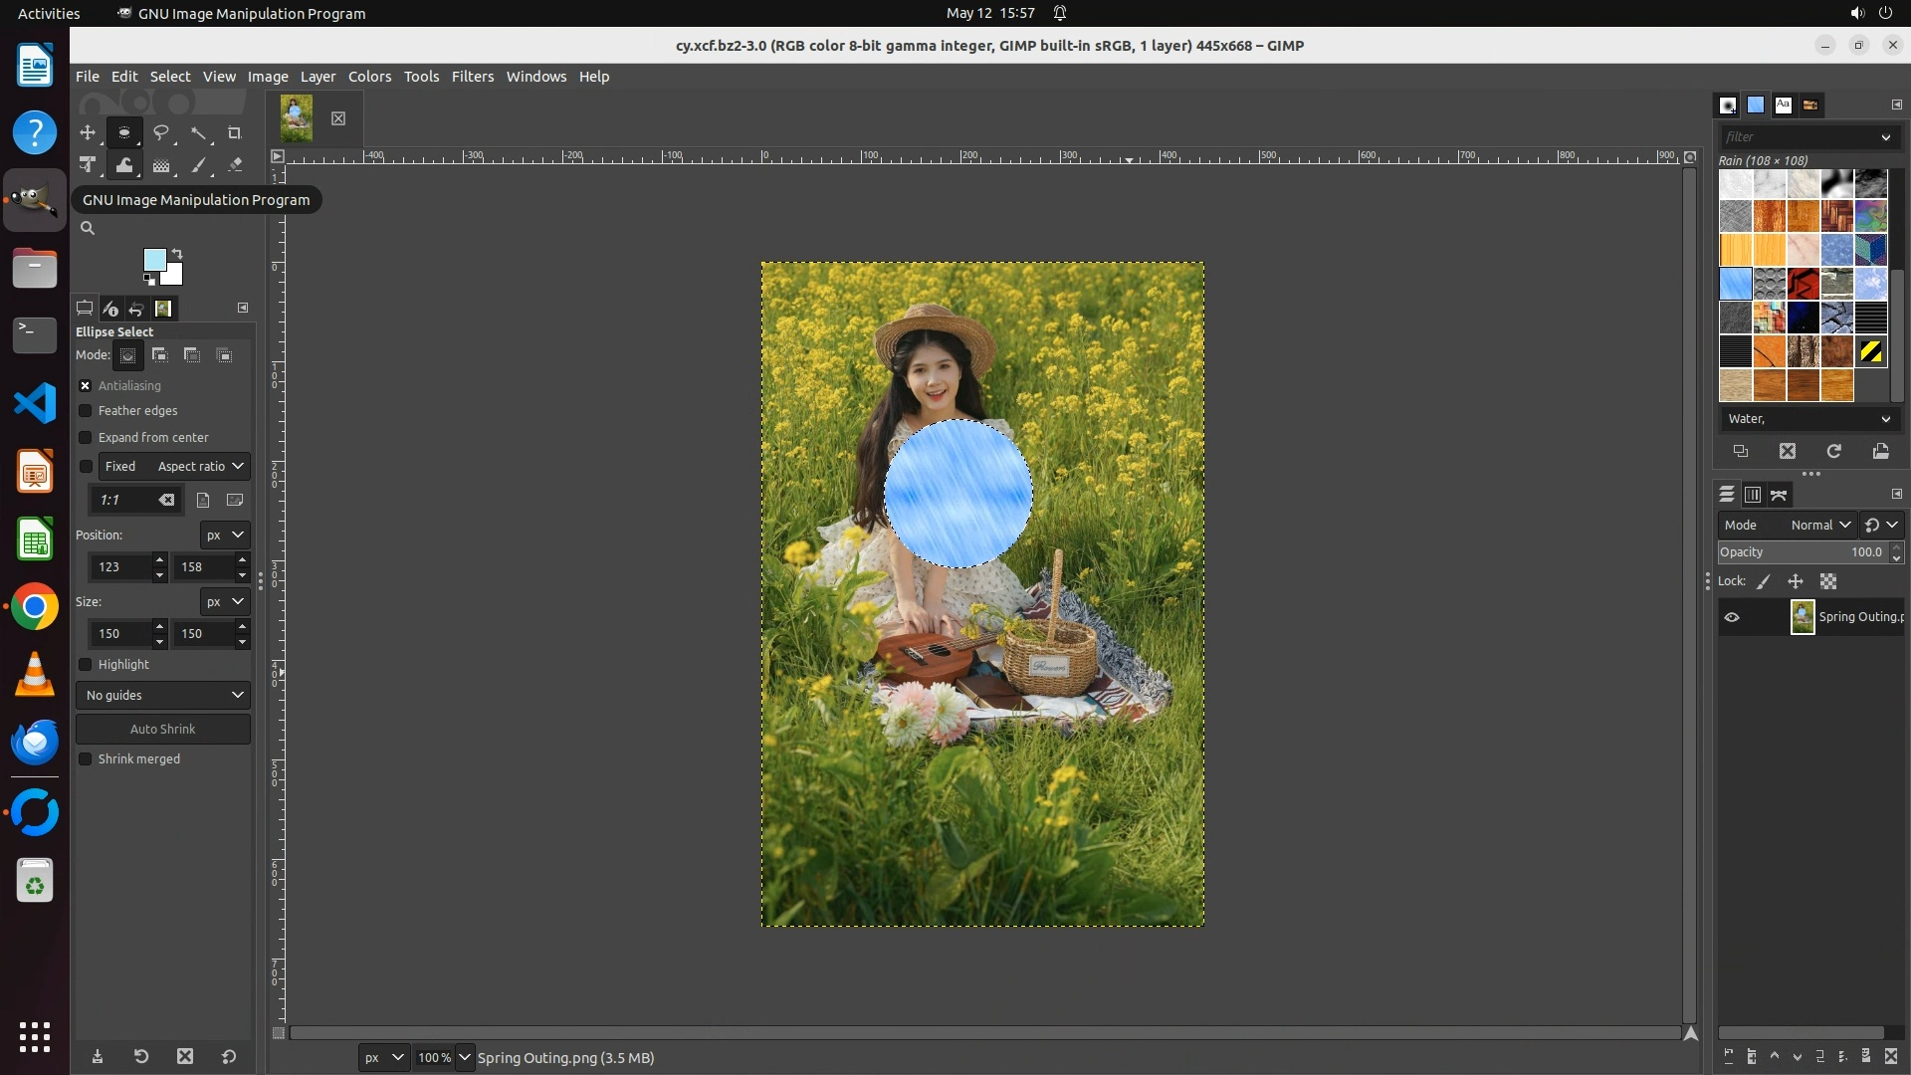Select the Eraser tool
Viewport: 1911px width, 1075px height.
tap(235, 166)
